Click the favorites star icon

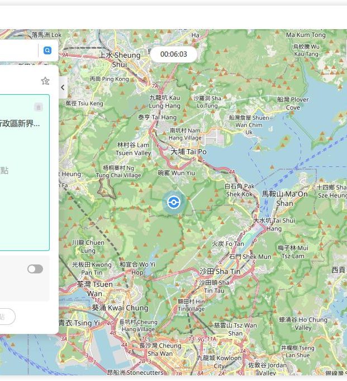pyautogui.click(x=45, y=81)
